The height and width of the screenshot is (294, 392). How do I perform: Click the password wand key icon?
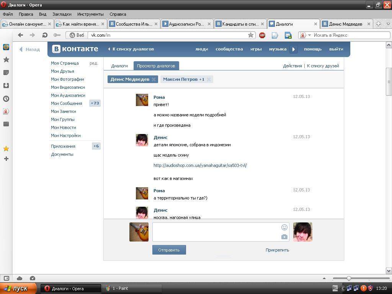[x=57, y=35]
